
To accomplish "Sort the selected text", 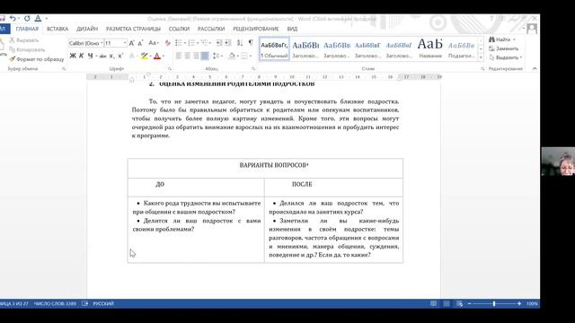I will click(x=240, y=43).
